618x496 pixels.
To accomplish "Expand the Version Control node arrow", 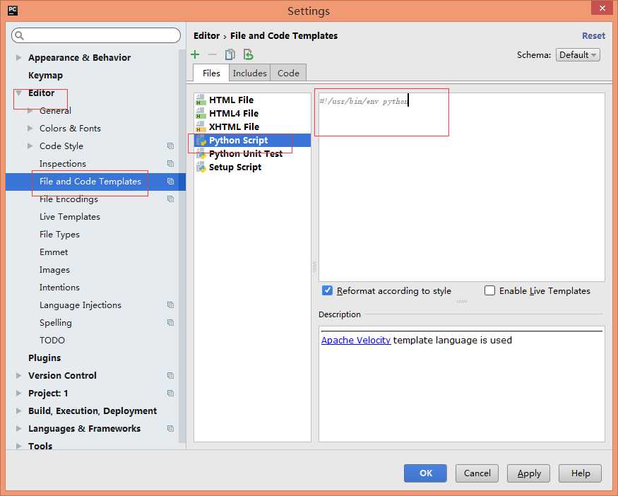I will point(18,375).
